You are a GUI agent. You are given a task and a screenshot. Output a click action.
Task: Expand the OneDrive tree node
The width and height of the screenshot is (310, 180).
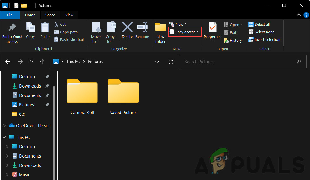click(x=4, y=126)
